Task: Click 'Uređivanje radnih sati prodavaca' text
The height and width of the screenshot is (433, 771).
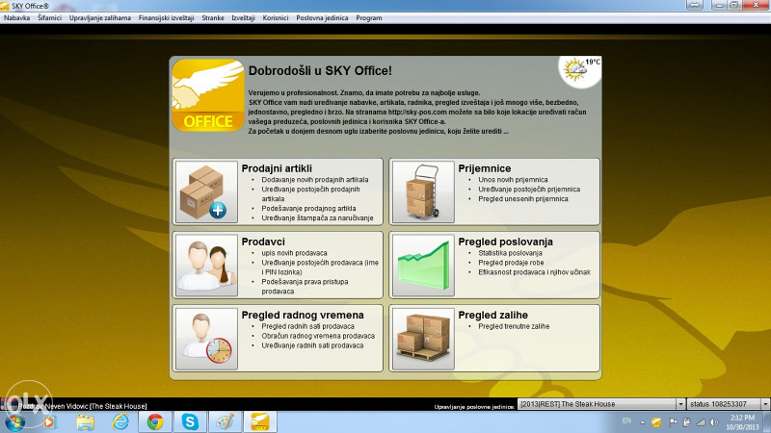Action: pyautogui.click(x=312, y=345)
